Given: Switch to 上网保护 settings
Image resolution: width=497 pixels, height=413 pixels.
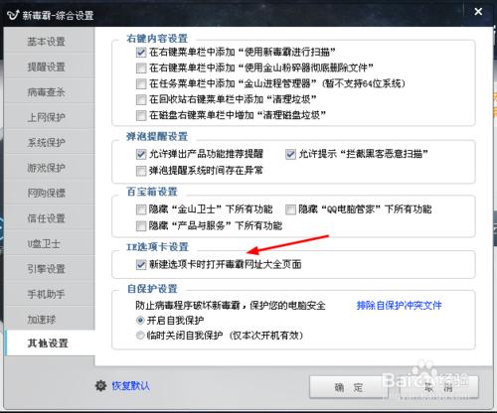Looking at the screenshot, I should click(x=50, y=117).
